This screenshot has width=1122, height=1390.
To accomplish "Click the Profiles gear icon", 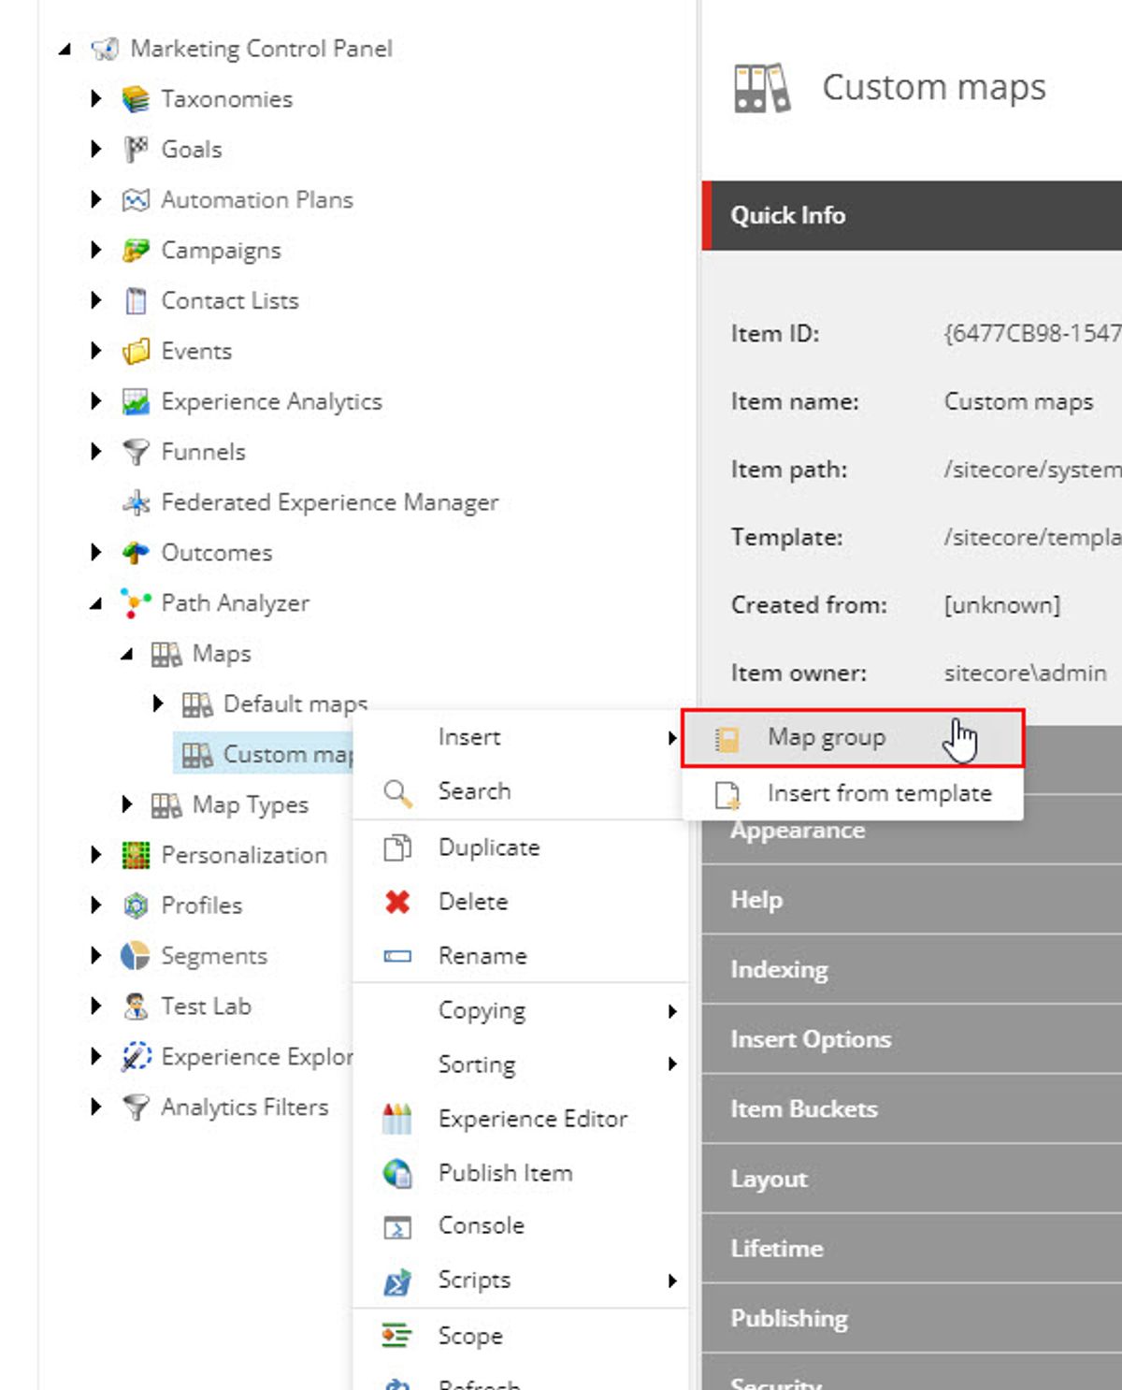I will [x=136, y=906].
